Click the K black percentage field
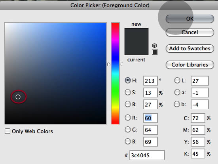The height and width of the screenshot is (164, 218). pos(198,154)
